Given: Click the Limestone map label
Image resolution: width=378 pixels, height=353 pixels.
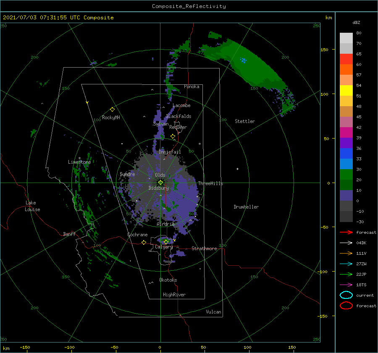Looking at the screenshot, I should (x=79, y=162).
